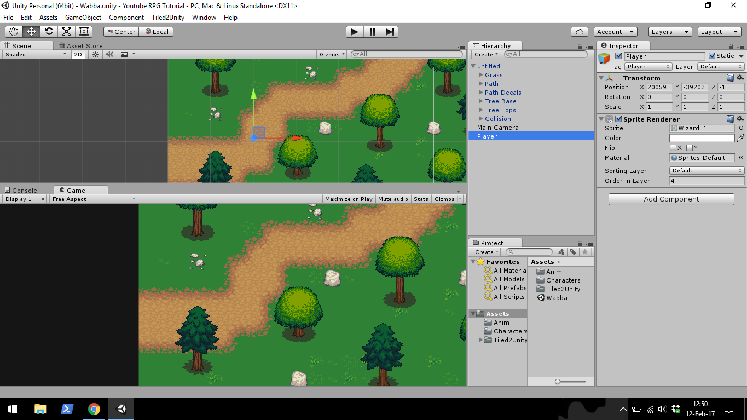The image size is (747, 420).
Task: Enable Flip Y checkbox
Action: pos(690,148)
